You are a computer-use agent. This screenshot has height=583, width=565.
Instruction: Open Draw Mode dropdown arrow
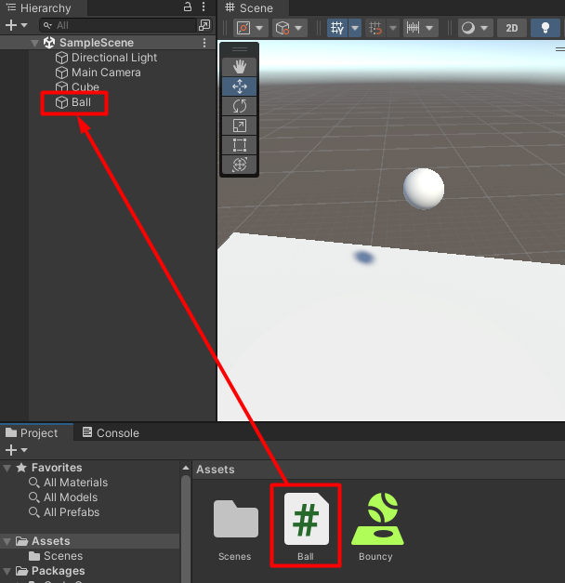[484, 28]
